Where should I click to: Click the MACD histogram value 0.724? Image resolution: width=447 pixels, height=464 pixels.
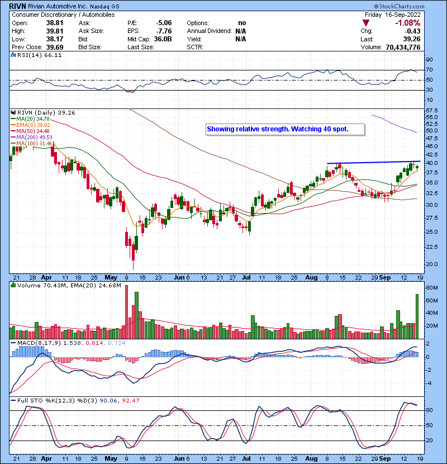click(x=117, y=343)
